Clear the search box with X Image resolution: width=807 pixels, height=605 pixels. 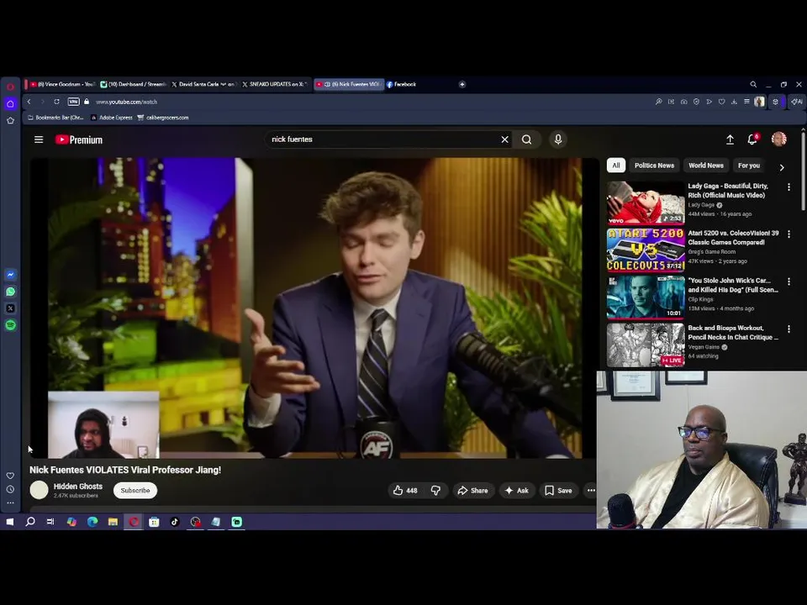504,139
